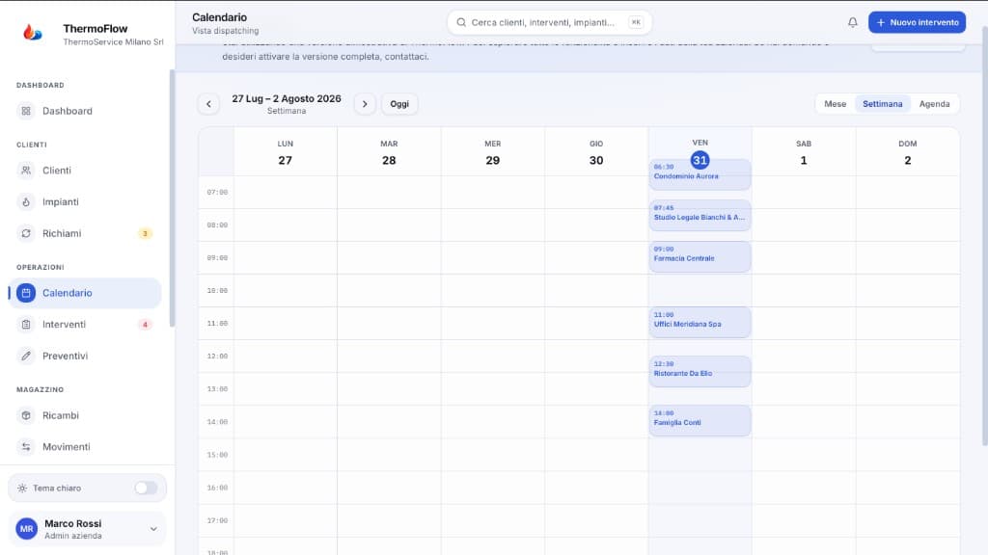Create a Nuovo intervento

[917, 23]
